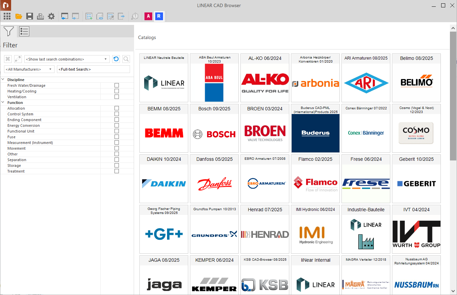Click the back navigation window icon
The image size is (457, 295).
(65, 16)
